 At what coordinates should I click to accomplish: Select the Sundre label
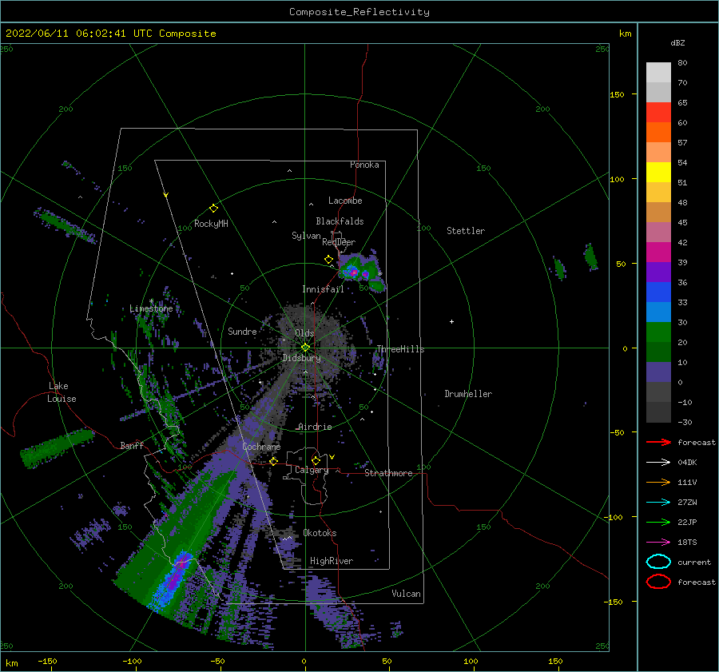tap(242, 332)
